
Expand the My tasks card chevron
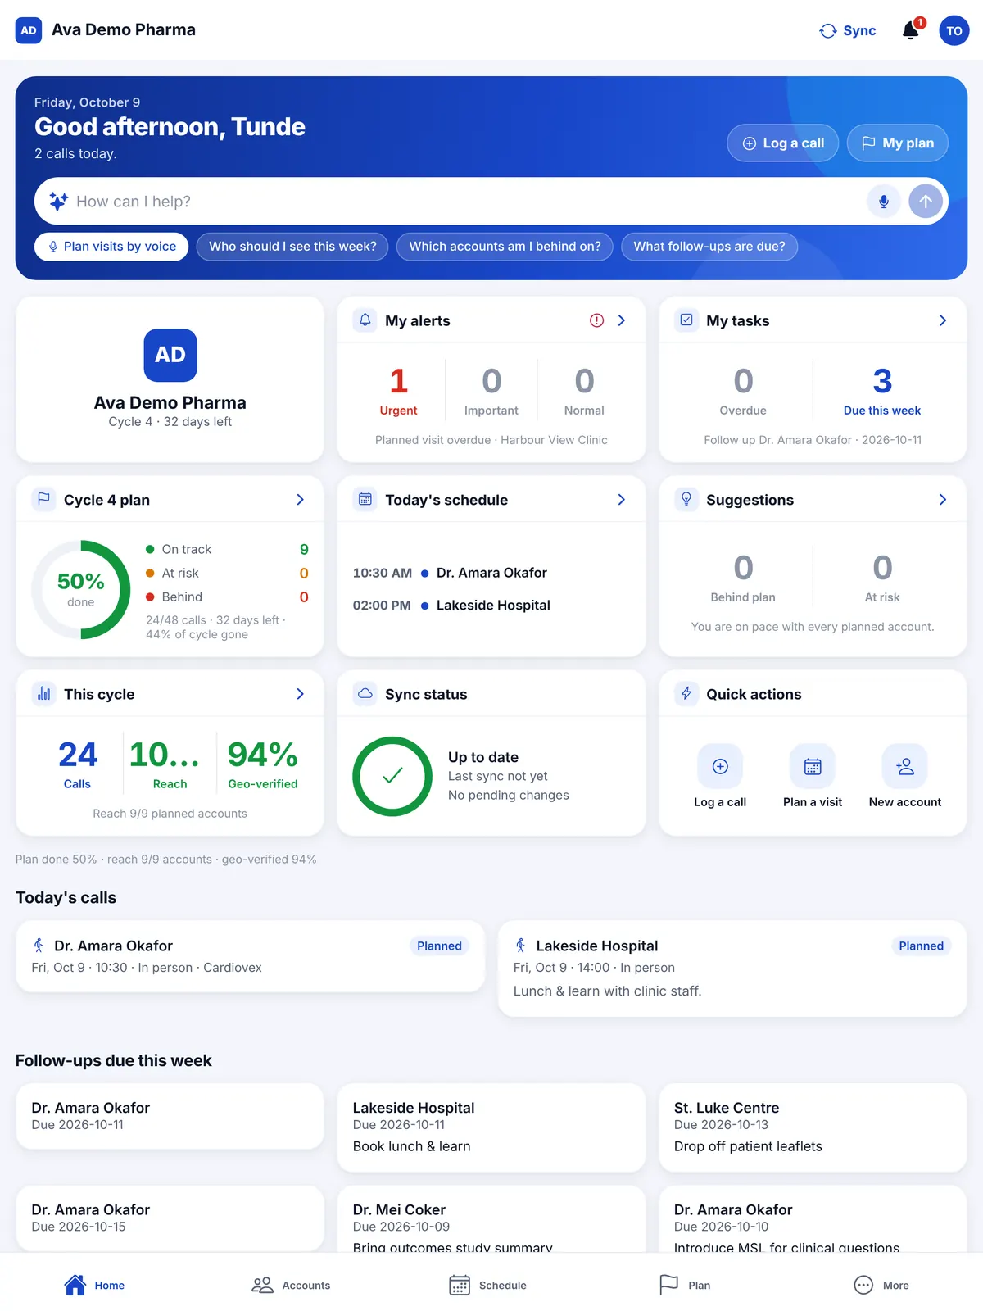tap(943, 320)
